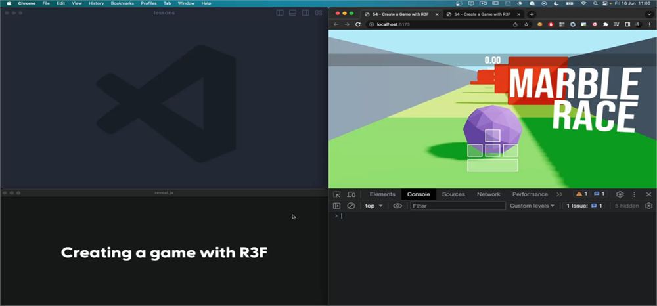Image resolution: width=657 pixels, height=306 pixels.
Task: Open Chrome three-dot menu
Action: tap(650, 24)
